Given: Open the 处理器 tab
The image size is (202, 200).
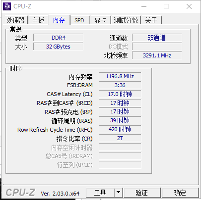Looking at the screenshot, I should click(x=15, y=20).
